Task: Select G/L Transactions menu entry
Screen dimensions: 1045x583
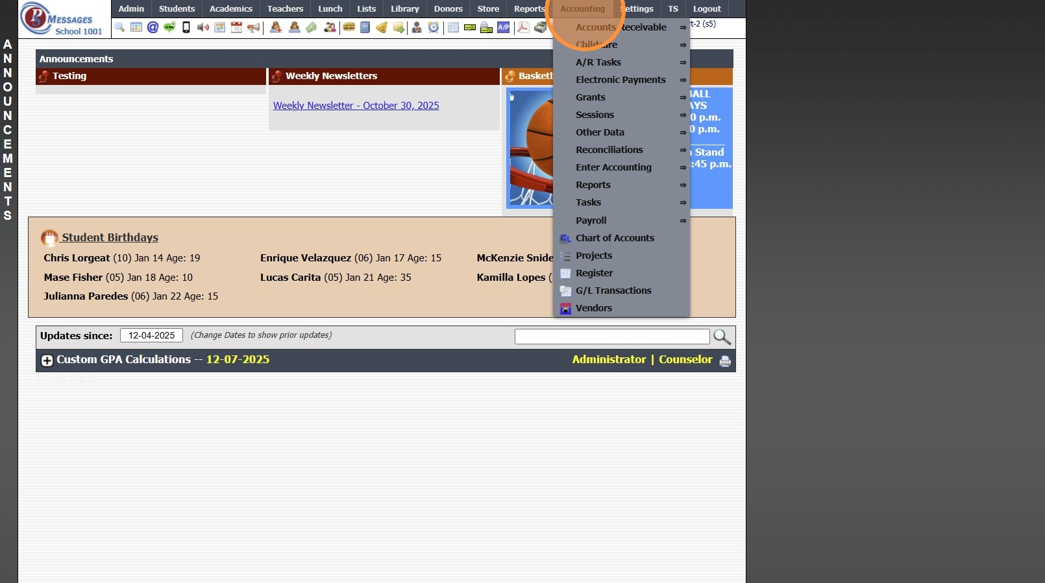Action: tap(613, 291)
